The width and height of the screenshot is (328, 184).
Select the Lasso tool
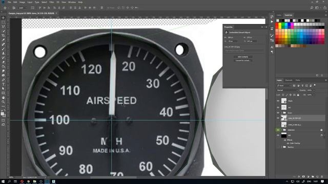point(3,27)
